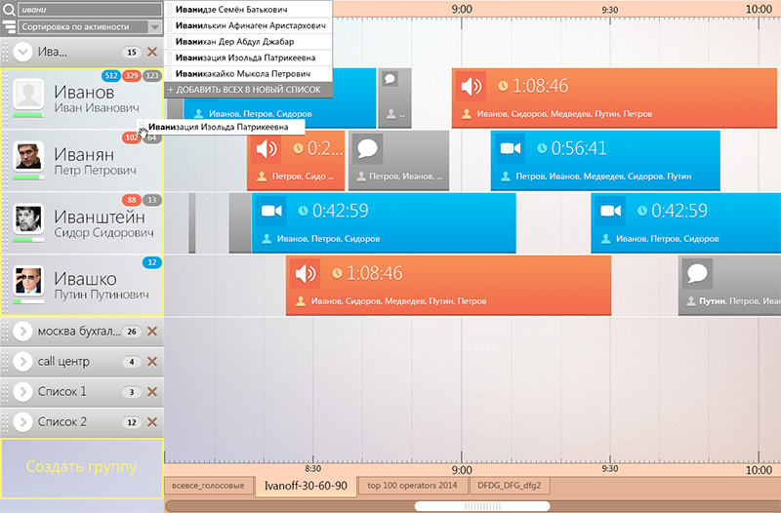Click 'Иванштейн Сидор Сидорович' name
This screenshot has width=781, height=513.
[103, 224]
